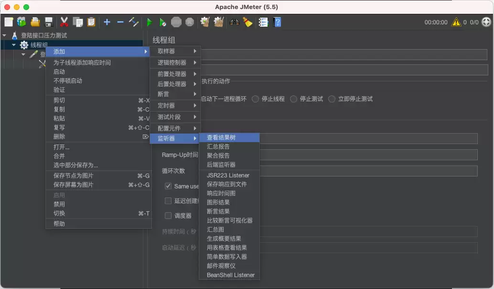494x289 pixels.
Task: Open the Templates icon in toolbar
Action: 22,22
